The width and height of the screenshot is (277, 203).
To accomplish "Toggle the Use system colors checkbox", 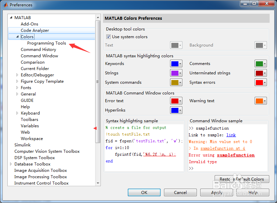I will 108,37.
